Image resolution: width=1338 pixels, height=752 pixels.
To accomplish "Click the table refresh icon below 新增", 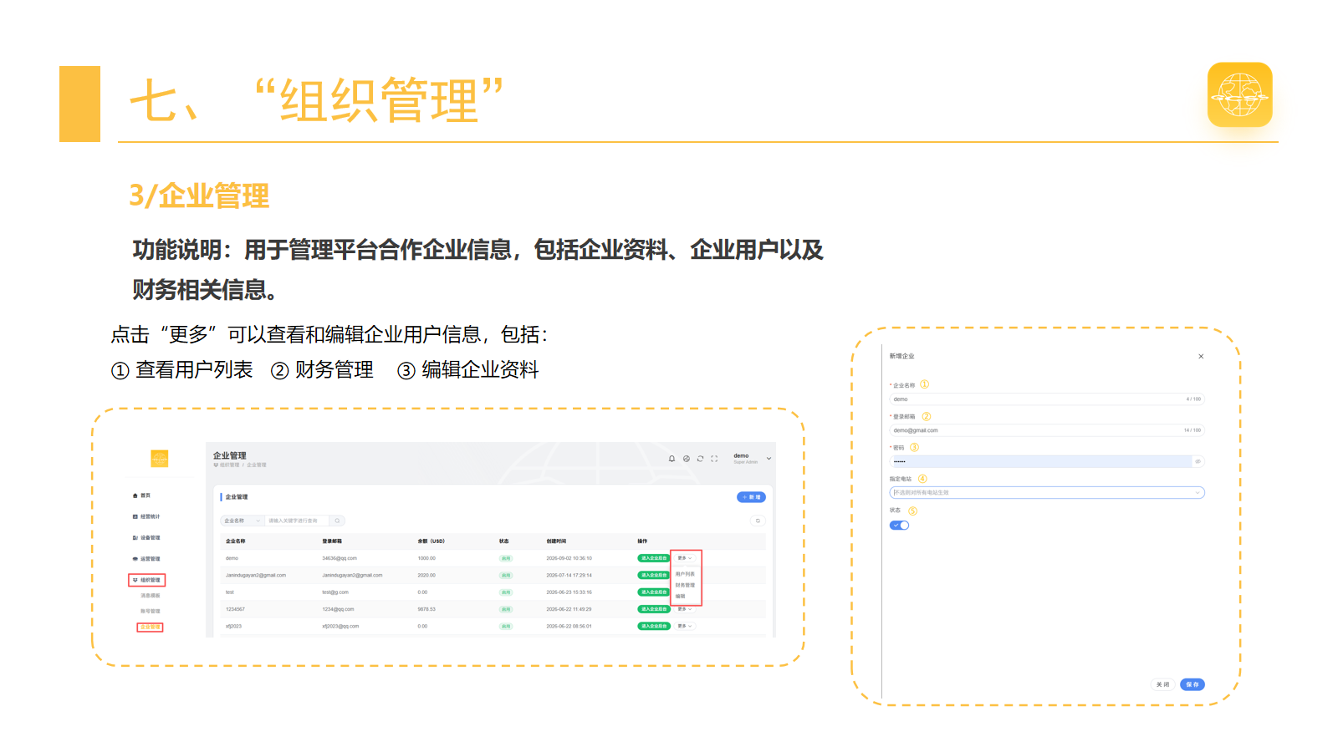I will click(x=758, y=521).
